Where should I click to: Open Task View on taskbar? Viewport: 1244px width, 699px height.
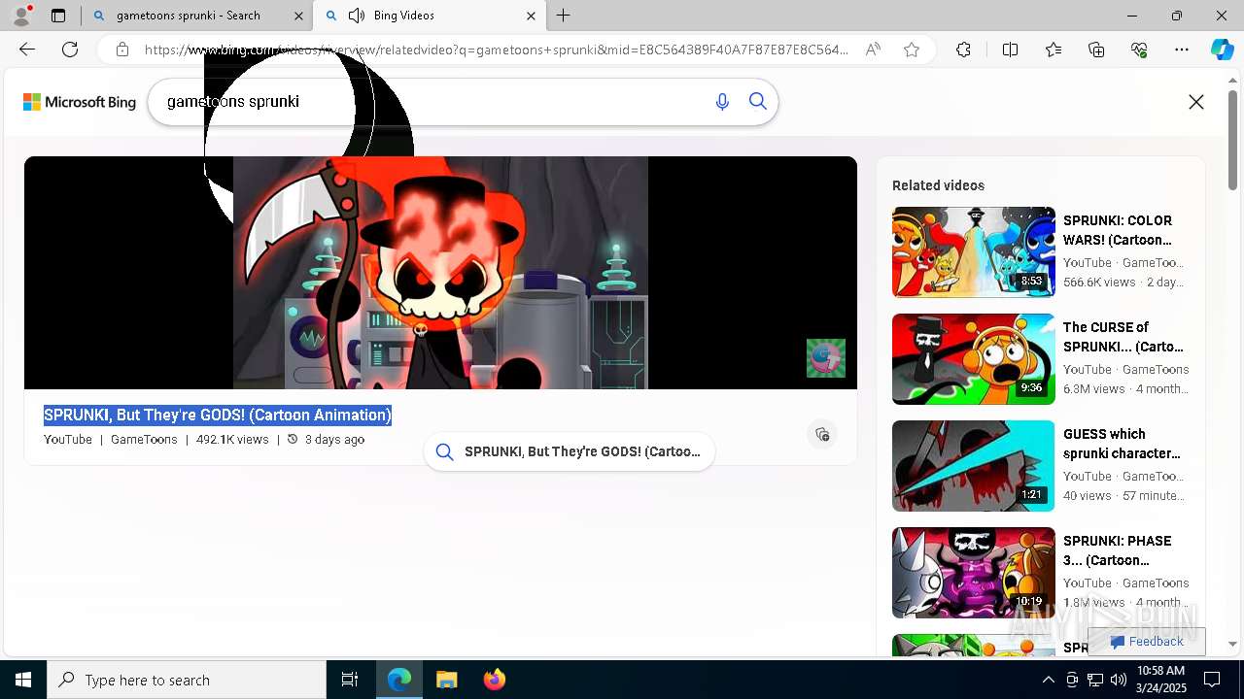(350, 680)
